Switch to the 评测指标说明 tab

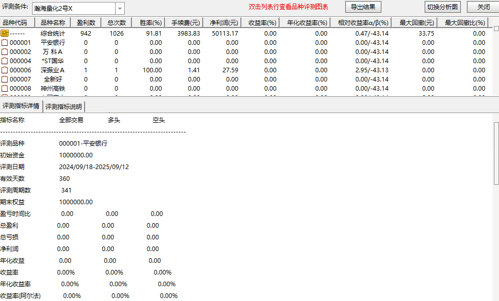pos(64,106)
